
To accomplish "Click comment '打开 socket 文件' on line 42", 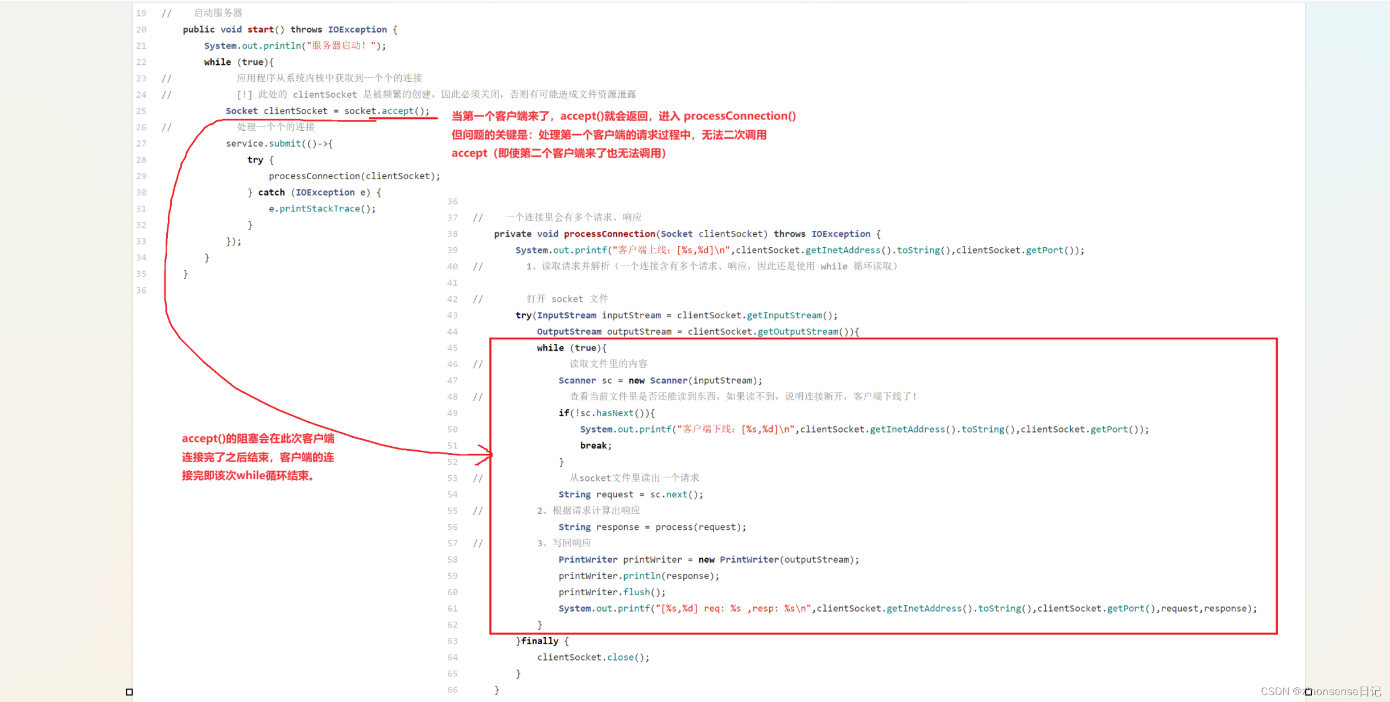I will [567, 299].
